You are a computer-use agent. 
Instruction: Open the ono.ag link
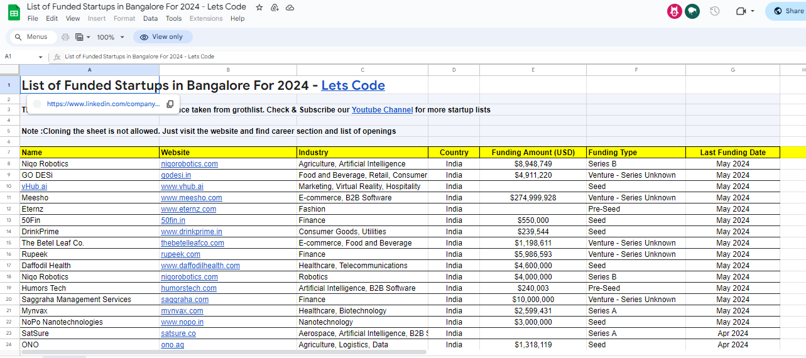pyautogui.click(x=172, y=345)
